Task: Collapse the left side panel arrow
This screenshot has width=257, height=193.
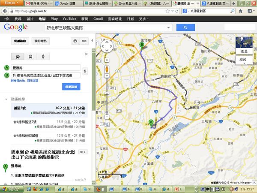Action: 92,41
